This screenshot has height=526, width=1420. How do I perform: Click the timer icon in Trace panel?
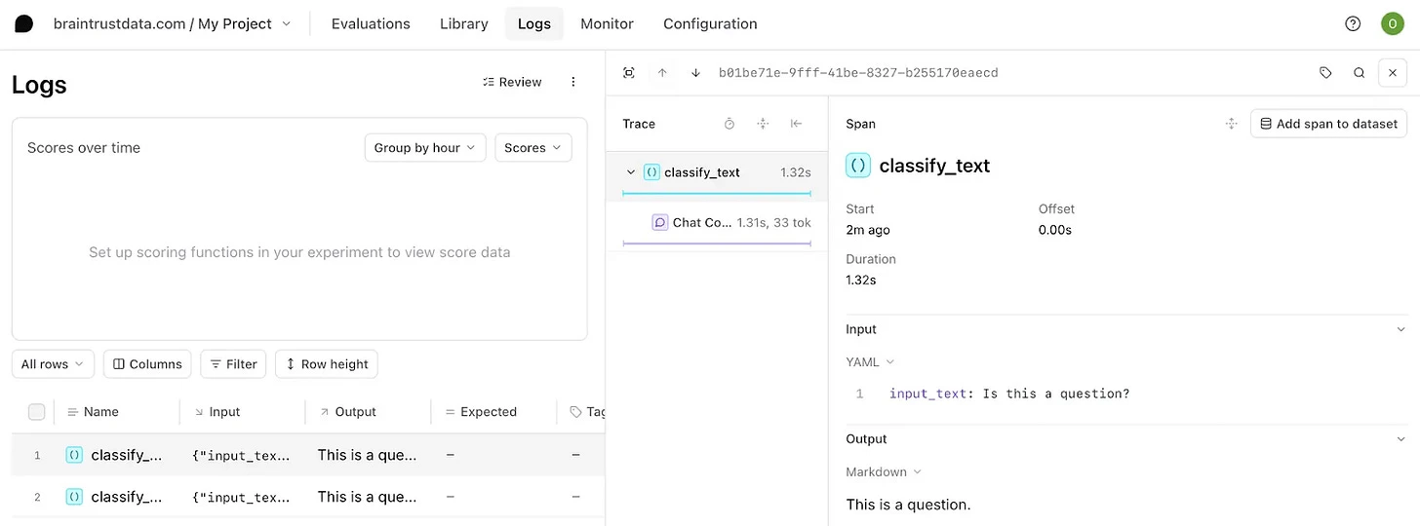(730, 124)
